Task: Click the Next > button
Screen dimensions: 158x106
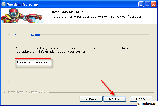Action: pos(115,99)
